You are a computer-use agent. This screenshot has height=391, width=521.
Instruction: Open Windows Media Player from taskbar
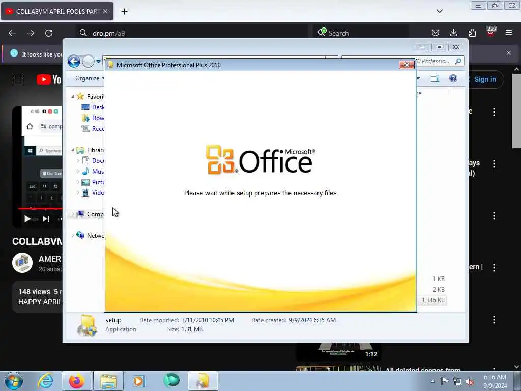pyautogui.click(x=139, y=381)
